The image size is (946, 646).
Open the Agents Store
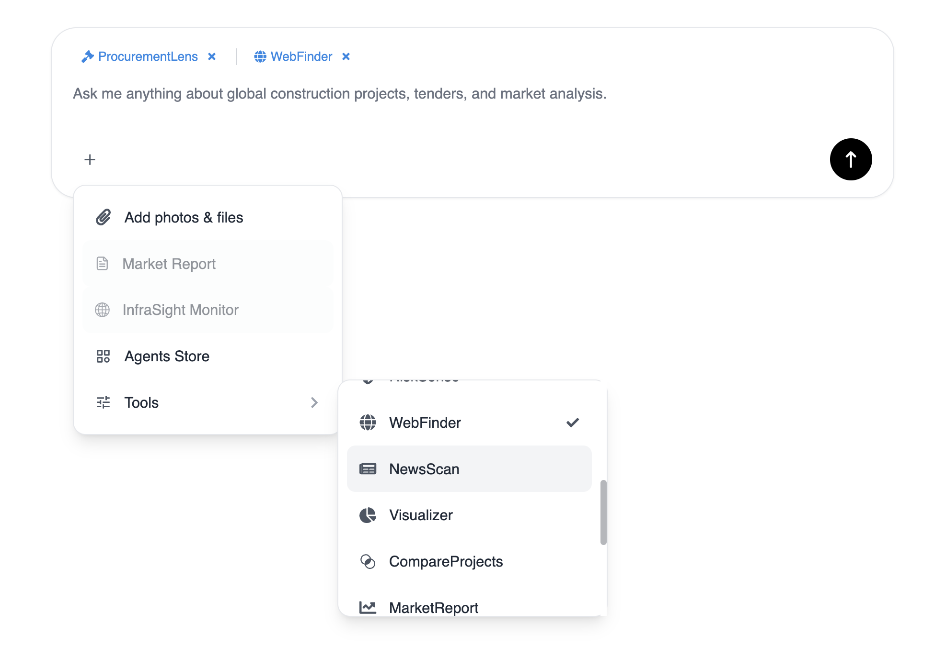pyautogui.click(x=208, y=356)
